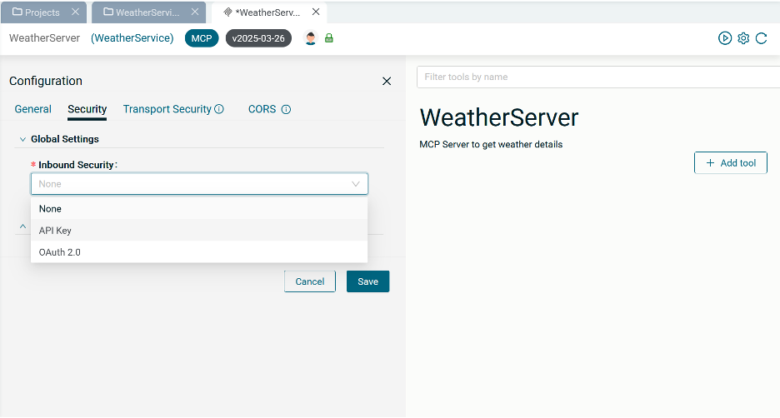Click the run/play icon in header

tap(725, 38)
